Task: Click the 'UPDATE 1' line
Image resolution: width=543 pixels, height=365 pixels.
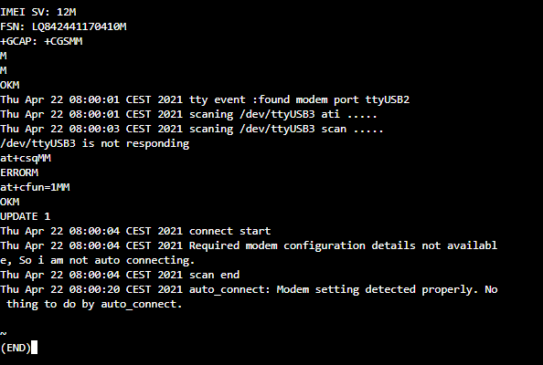Action: tap(26, 216)
